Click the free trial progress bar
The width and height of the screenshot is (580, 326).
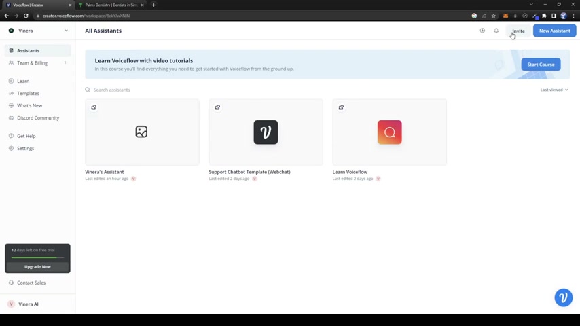[37, 257]
